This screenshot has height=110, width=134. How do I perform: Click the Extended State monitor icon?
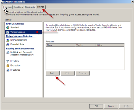pos(8,45)
